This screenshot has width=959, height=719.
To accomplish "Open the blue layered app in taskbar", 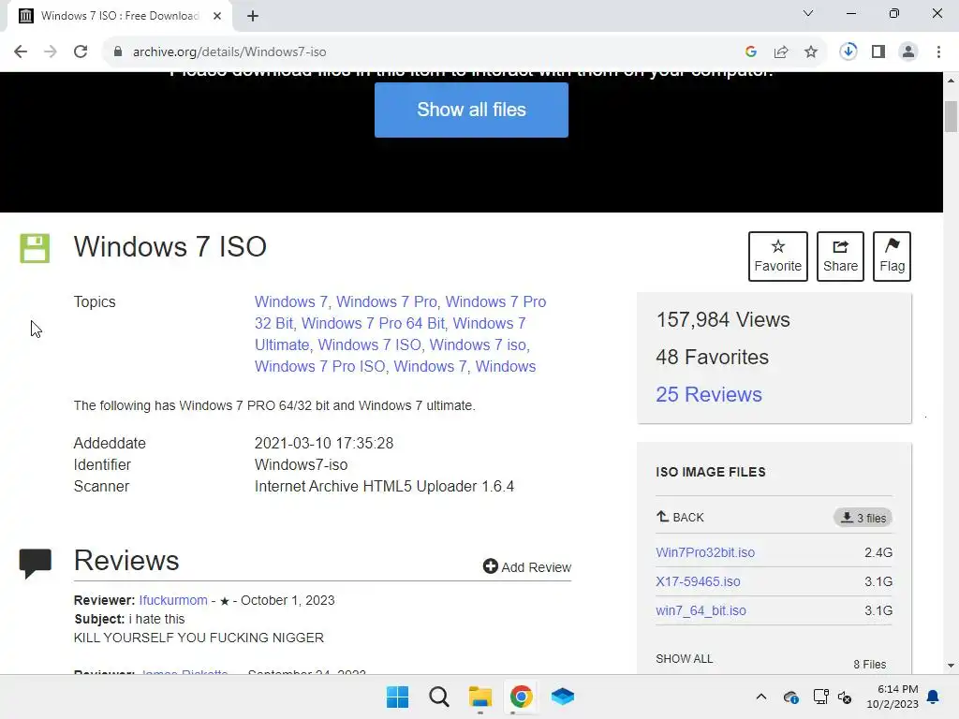I will [562, 697].
